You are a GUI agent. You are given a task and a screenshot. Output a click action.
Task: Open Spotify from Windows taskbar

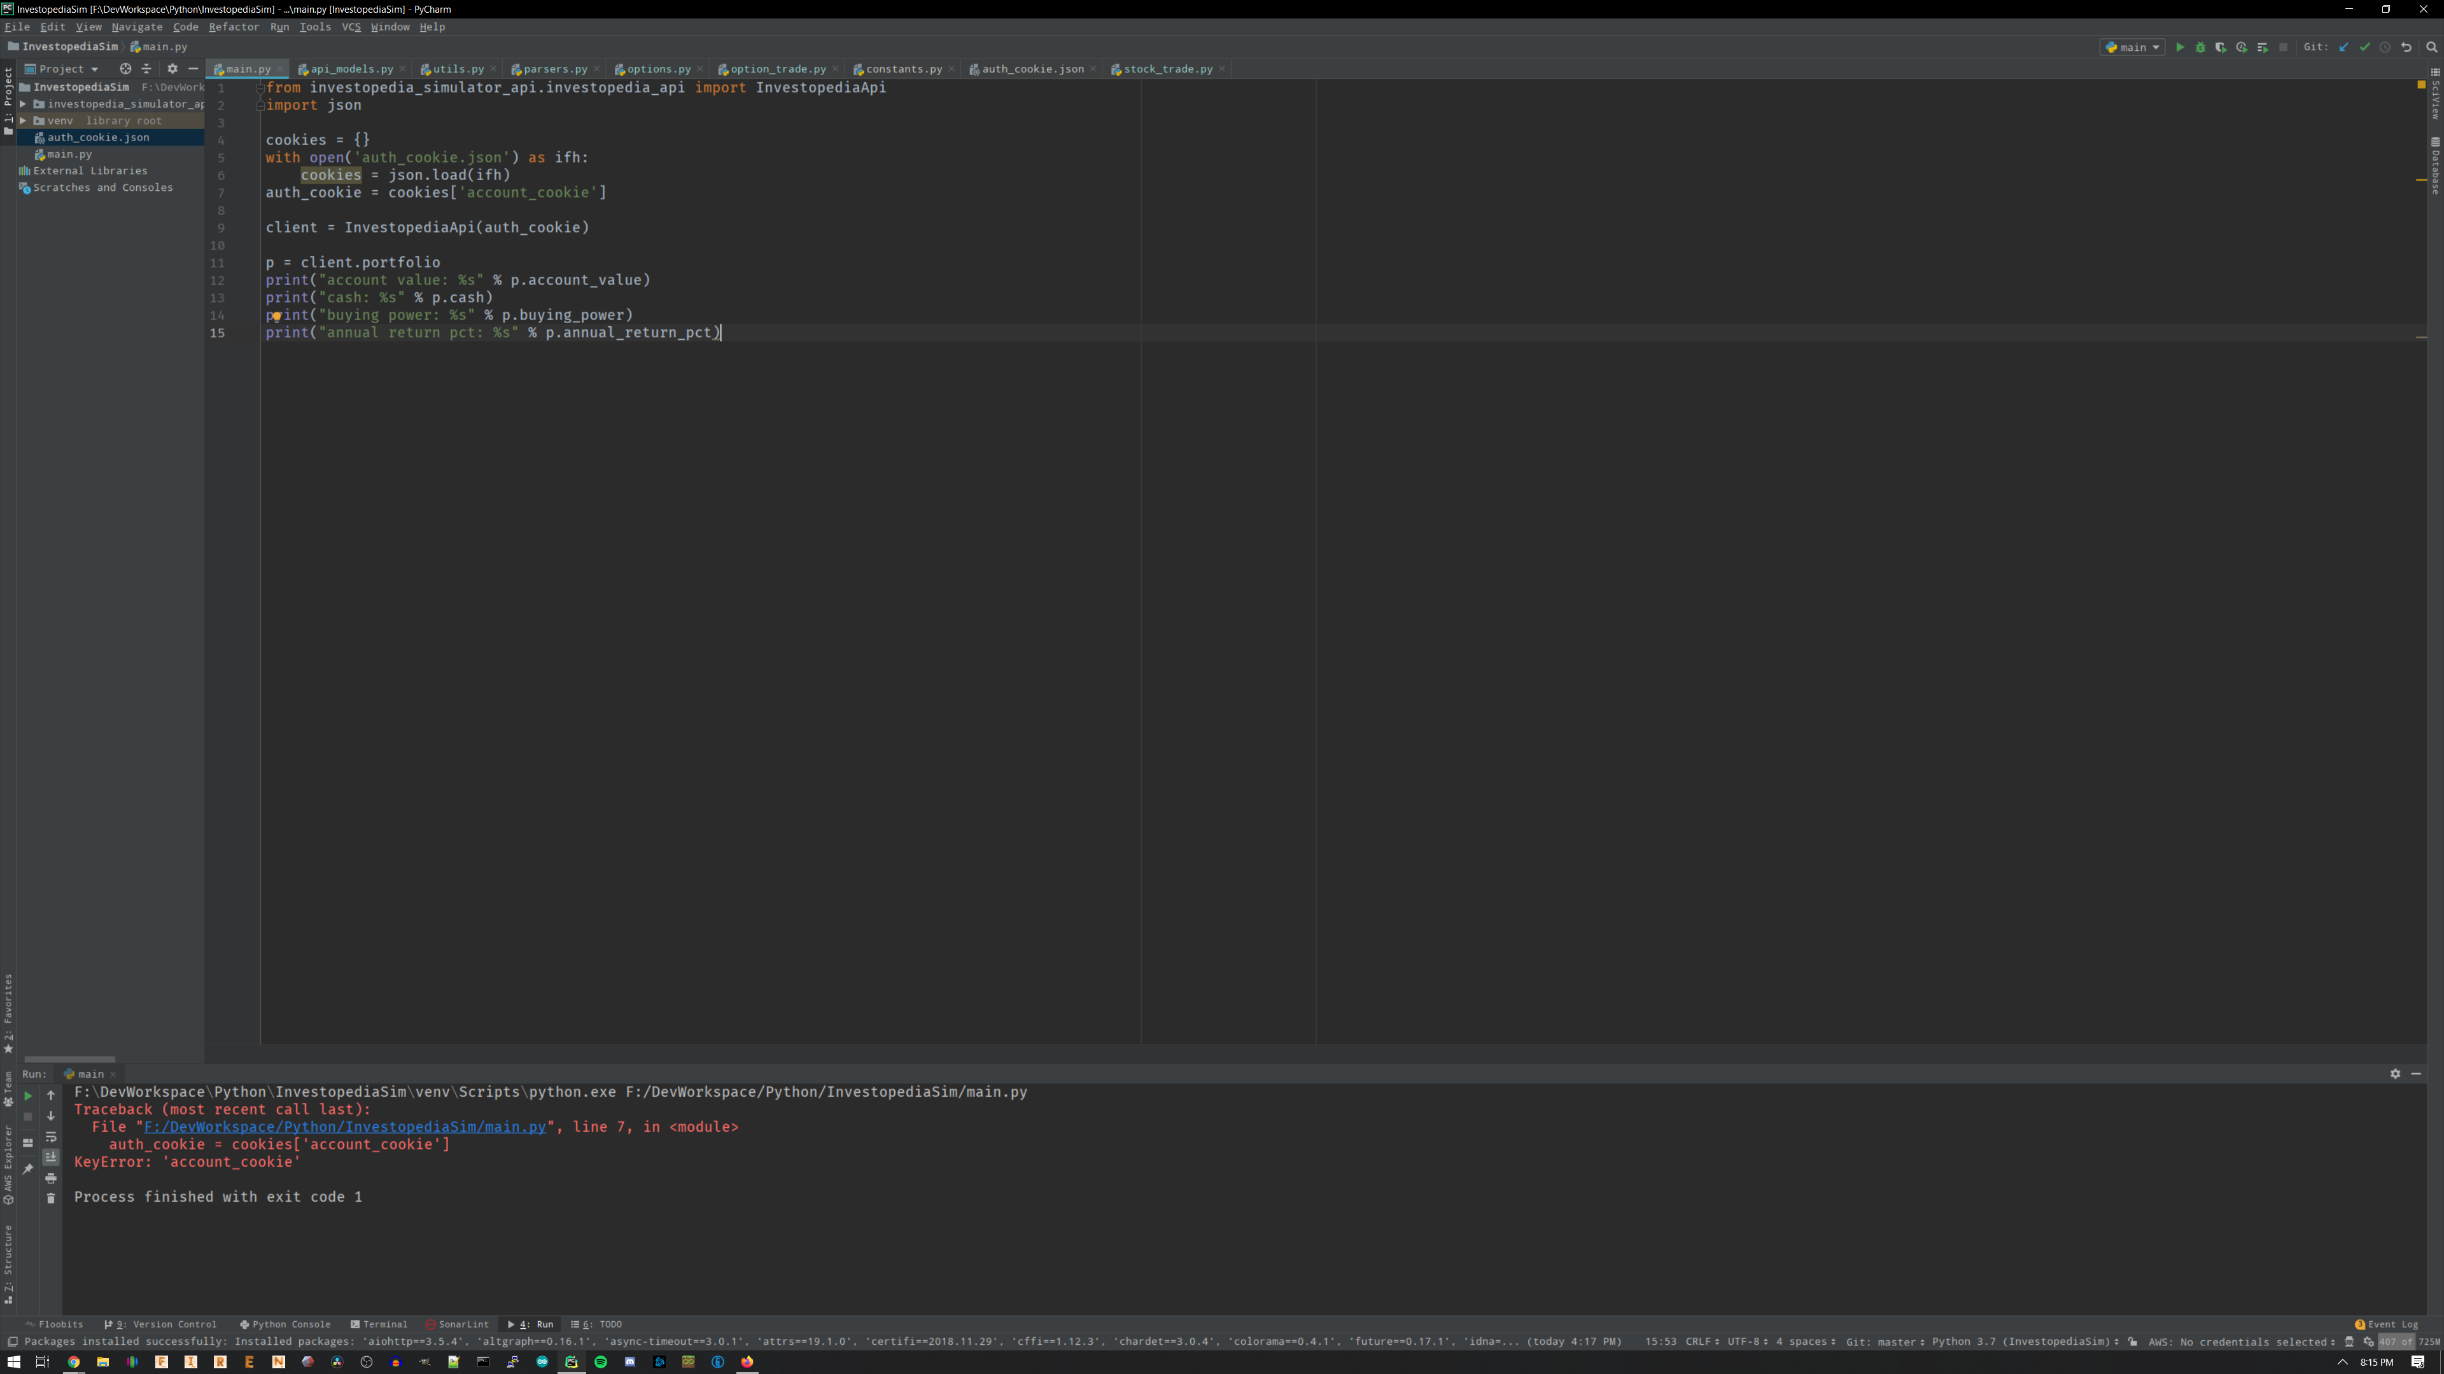pyautogui.click(x=601, y=1362)
